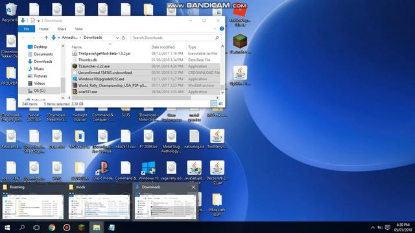Switch to the Home ribbon tab

click(44, 28)
